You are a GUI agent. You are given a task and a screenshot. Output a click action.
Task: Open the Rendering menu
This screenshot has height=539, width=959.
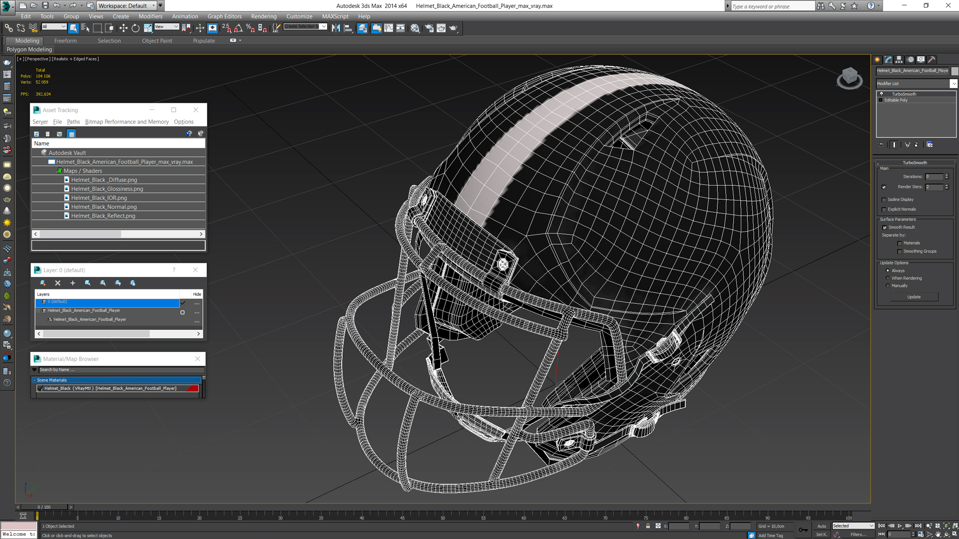click(x=263, y=16)
